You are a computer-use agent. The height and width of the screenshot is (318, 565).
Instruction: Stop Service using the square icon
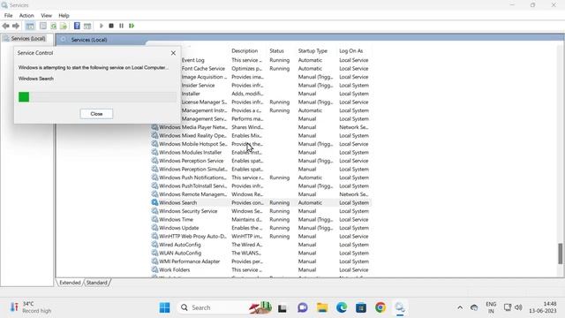click(111, 26)
